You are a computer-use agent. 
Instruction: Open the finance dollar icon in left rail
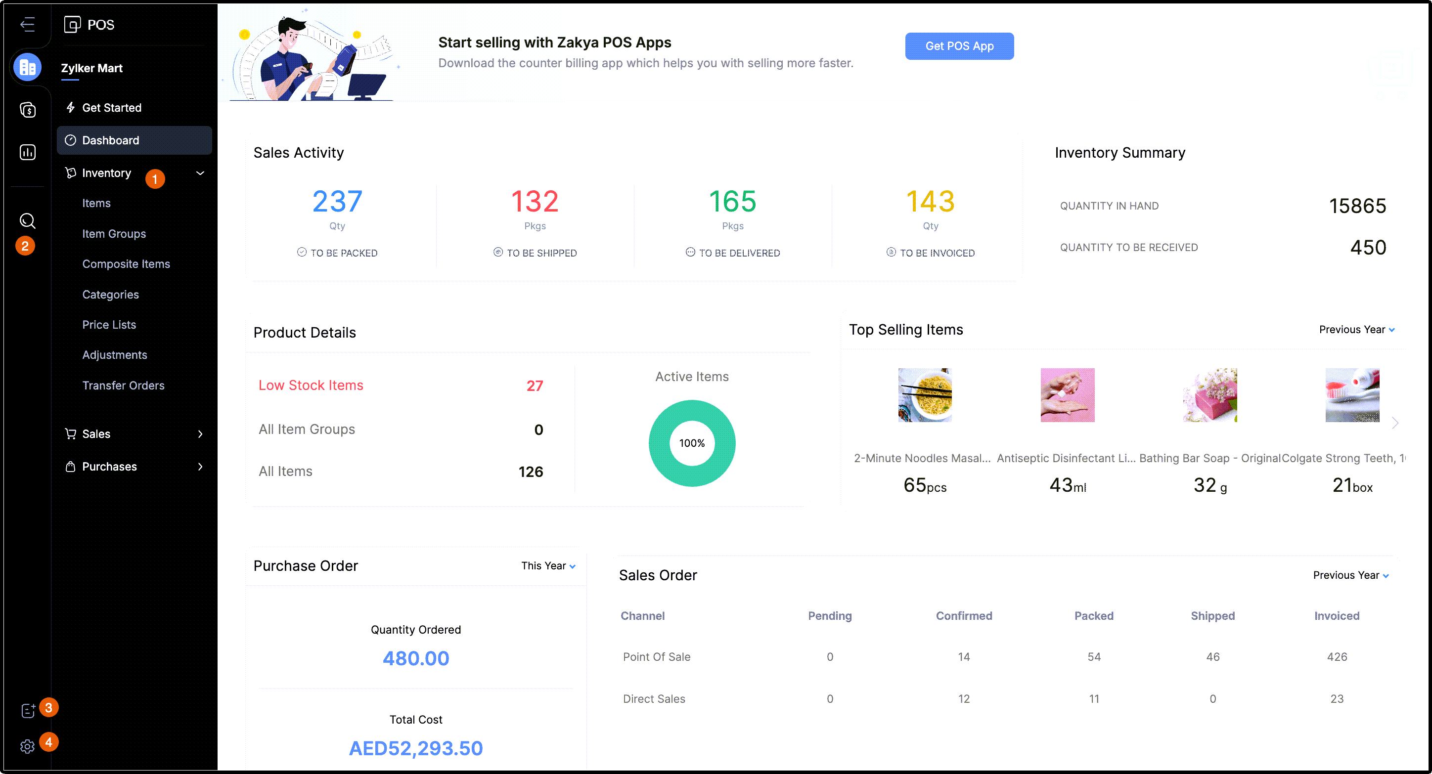(27, 110)
